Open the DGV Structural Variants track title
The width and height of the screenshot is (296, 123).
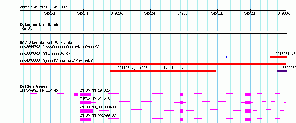pyautogui.click(x=47, y=43)
